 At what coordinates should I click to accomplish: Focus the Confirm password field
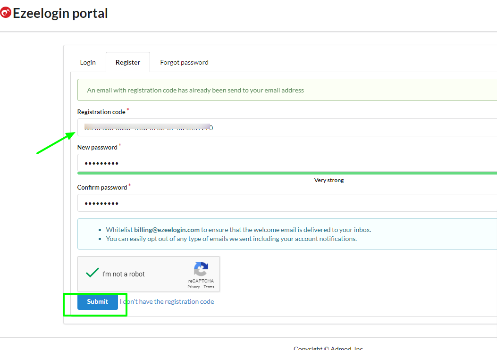click(287, 203)
